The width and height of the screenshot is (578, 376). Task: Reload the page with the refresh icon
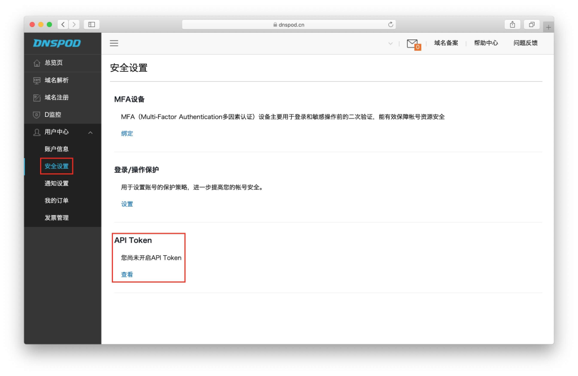[390, 24]
